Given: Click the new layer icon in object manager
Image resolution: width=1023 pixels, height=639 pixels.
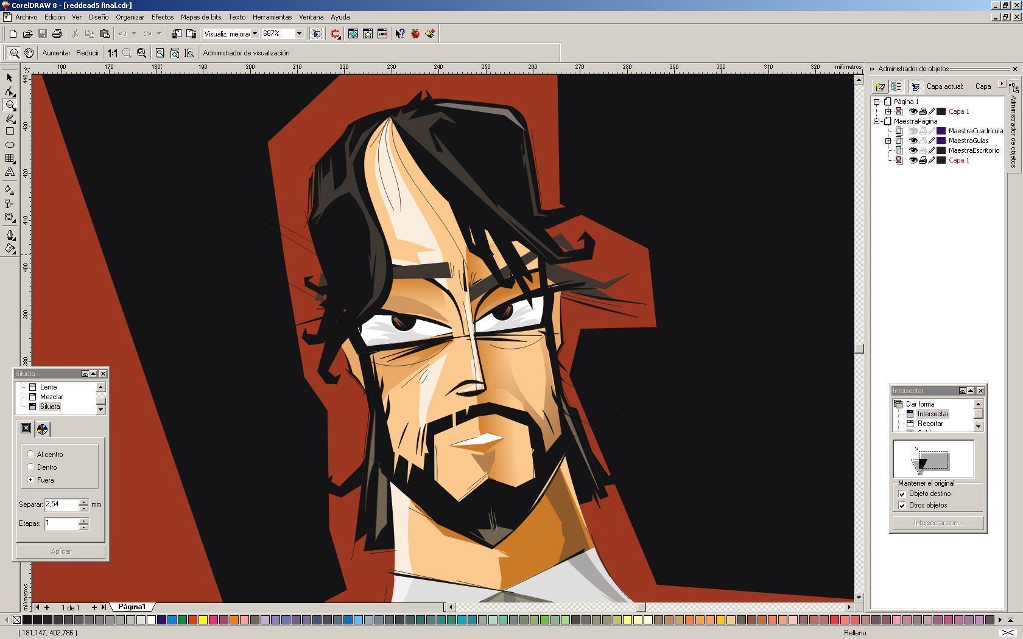Looking at the screenshot, I should coord(879,86).
